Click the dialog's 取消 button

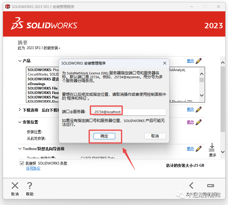click(155, 136)
